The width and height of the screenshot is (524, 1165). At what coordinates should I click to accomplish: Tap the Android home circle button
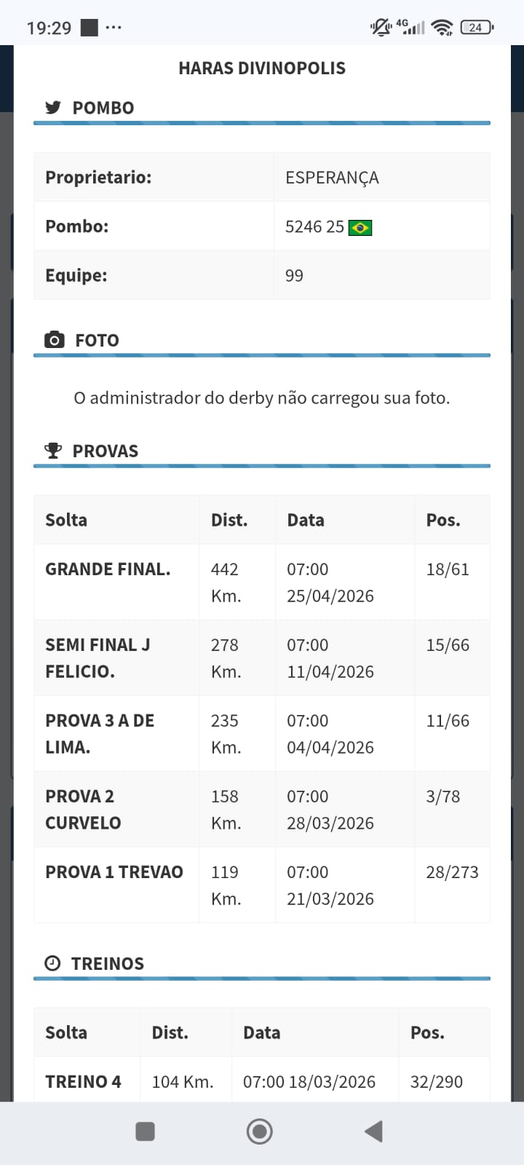pyautogui.click(x=260, y=1132)
